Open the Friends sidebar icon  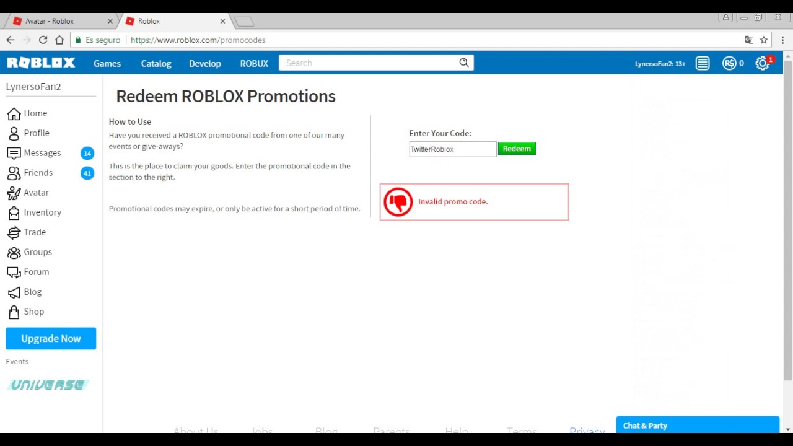(x=14, y=173)
